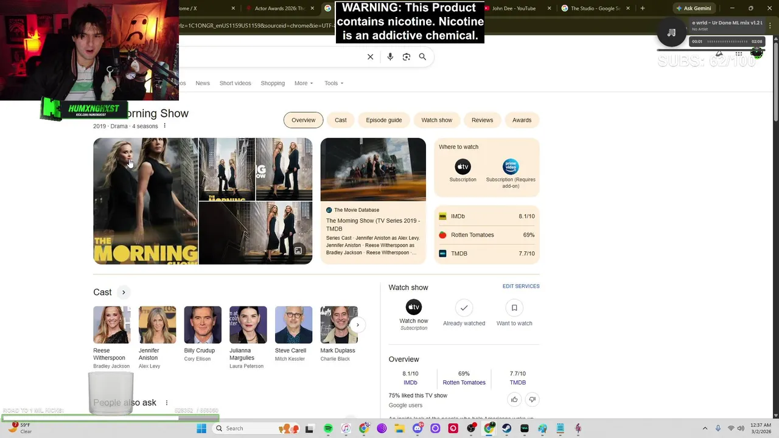Click the IMDb 8.1/10 rating row
779x438 pixels.
[x=487, y=217]
